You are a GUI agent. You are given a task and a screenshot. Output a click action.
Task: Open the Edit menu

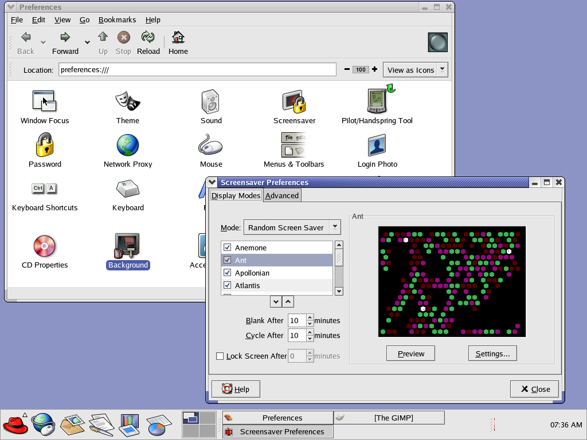38,20
